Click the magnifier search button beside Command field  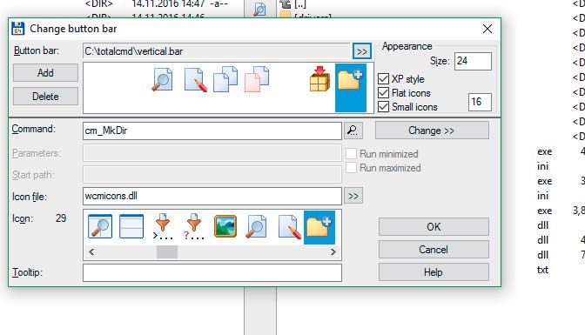click(x=353, y=131)
